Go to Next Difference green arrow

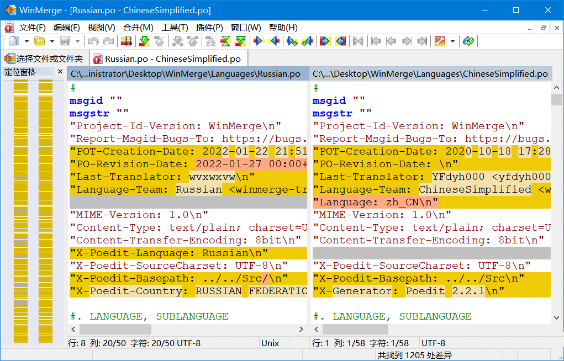(x=144, y=41)
